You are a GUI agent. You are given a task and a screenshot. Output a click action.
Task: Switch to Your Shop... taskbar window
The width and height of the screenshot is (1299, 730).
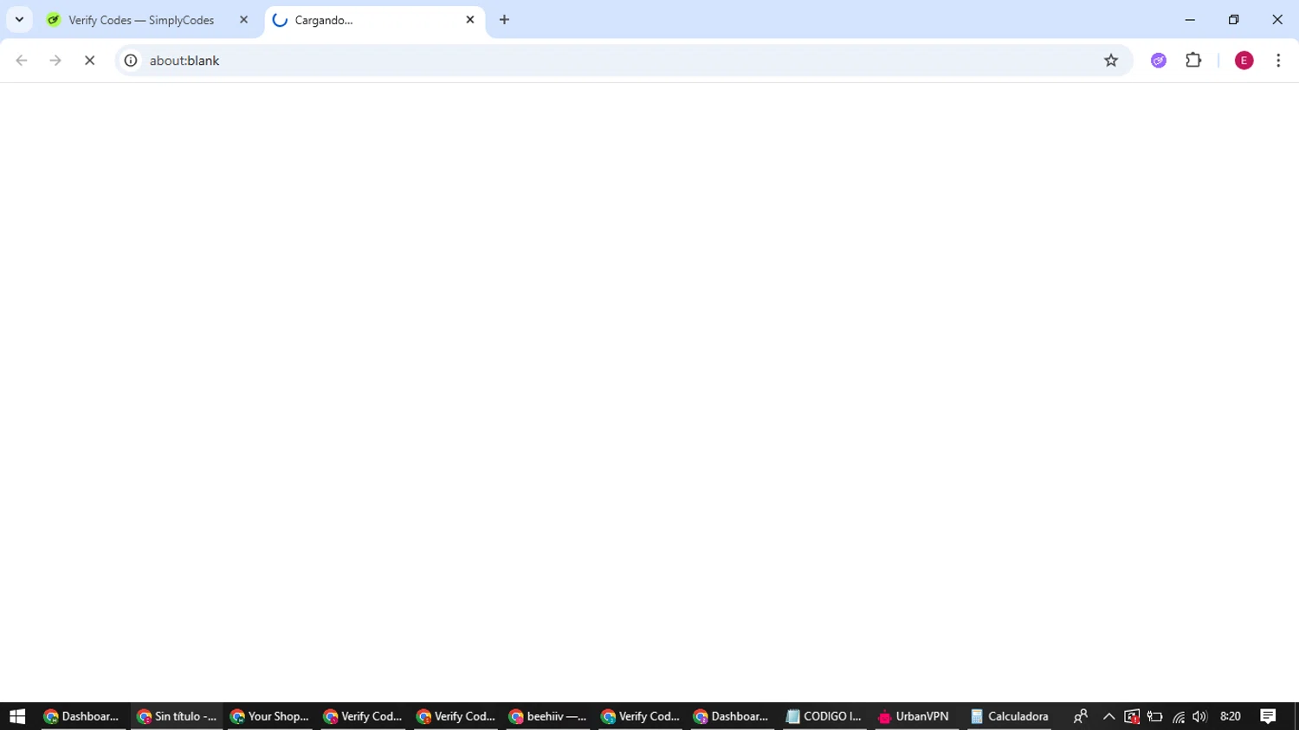tap(269, 716)
